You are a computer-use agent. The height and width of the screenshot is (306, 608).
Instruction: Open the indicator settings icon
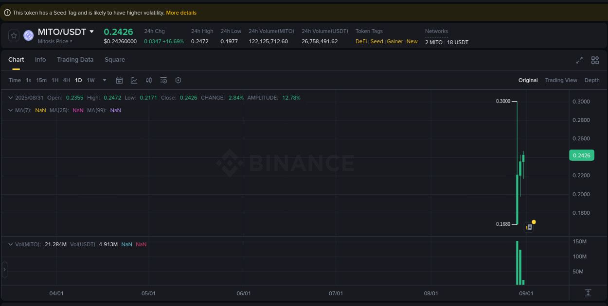pyautogui.click(x=163, y=80)
